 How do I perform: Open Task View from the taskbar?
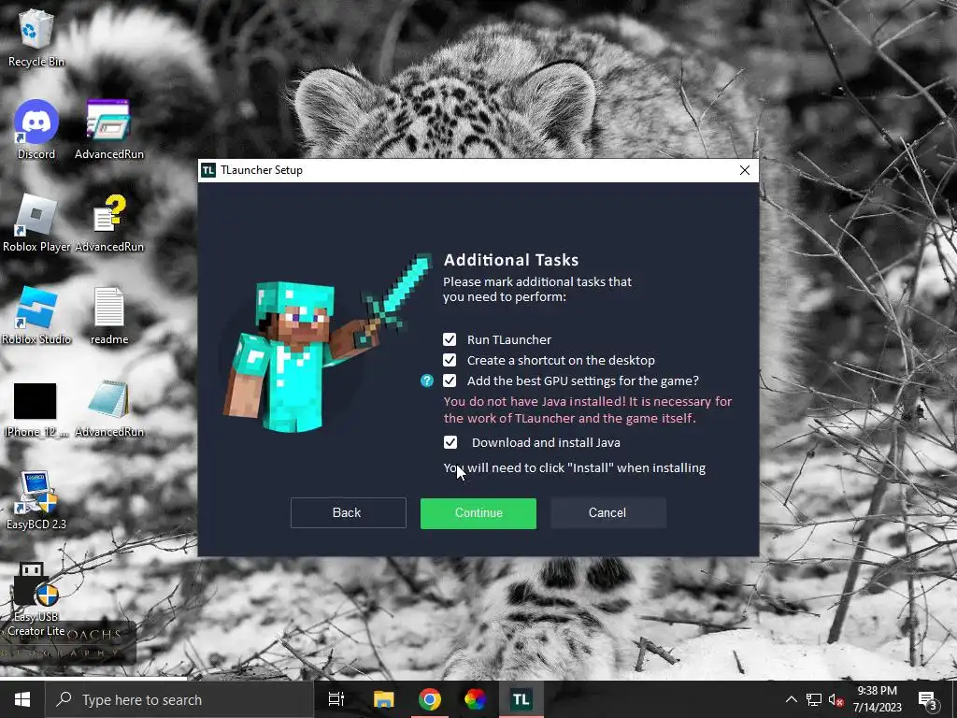click(336, 699)
